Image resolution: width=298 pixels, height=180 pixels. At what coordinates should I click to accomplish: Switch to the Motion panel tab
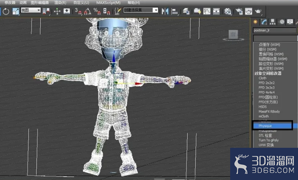tap(282, 22)
